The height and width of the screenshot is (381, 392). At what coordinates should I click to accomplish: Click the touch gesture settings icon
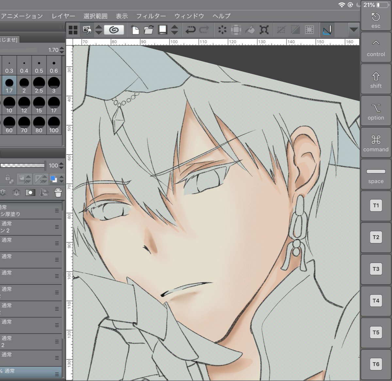pyautogui.click(x=87, y=30)
